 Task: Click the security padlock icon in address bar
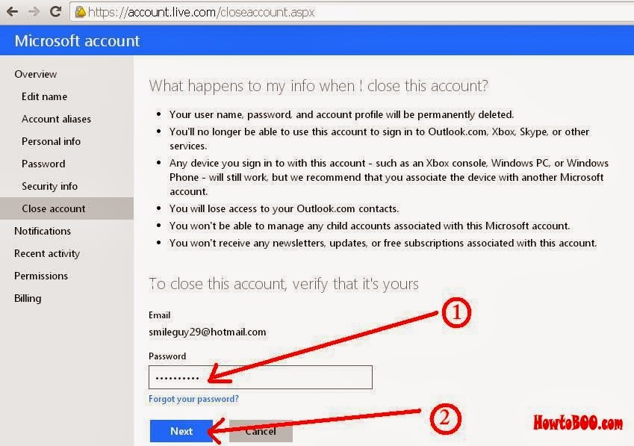[81, 12]
